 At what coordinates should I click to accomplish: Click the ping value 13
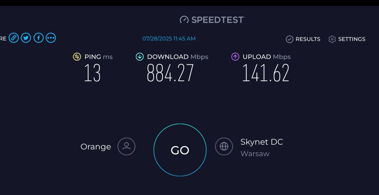(92, 73)
